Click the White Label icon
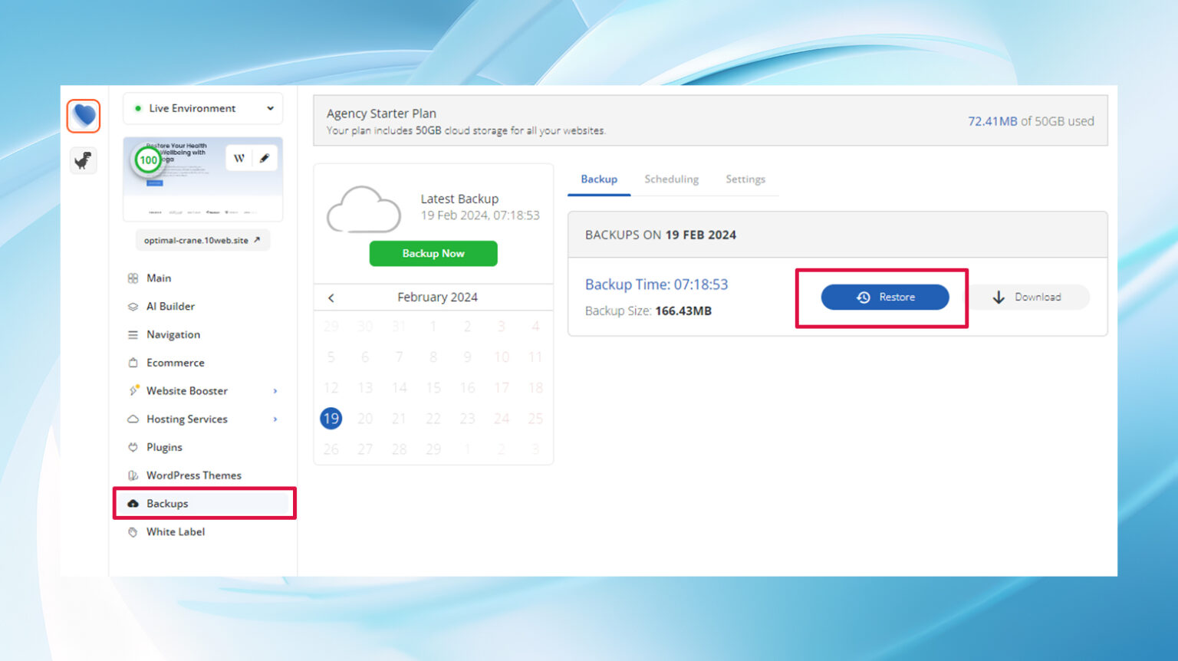This screenshot has width=1178, height=661. (133, 531)
